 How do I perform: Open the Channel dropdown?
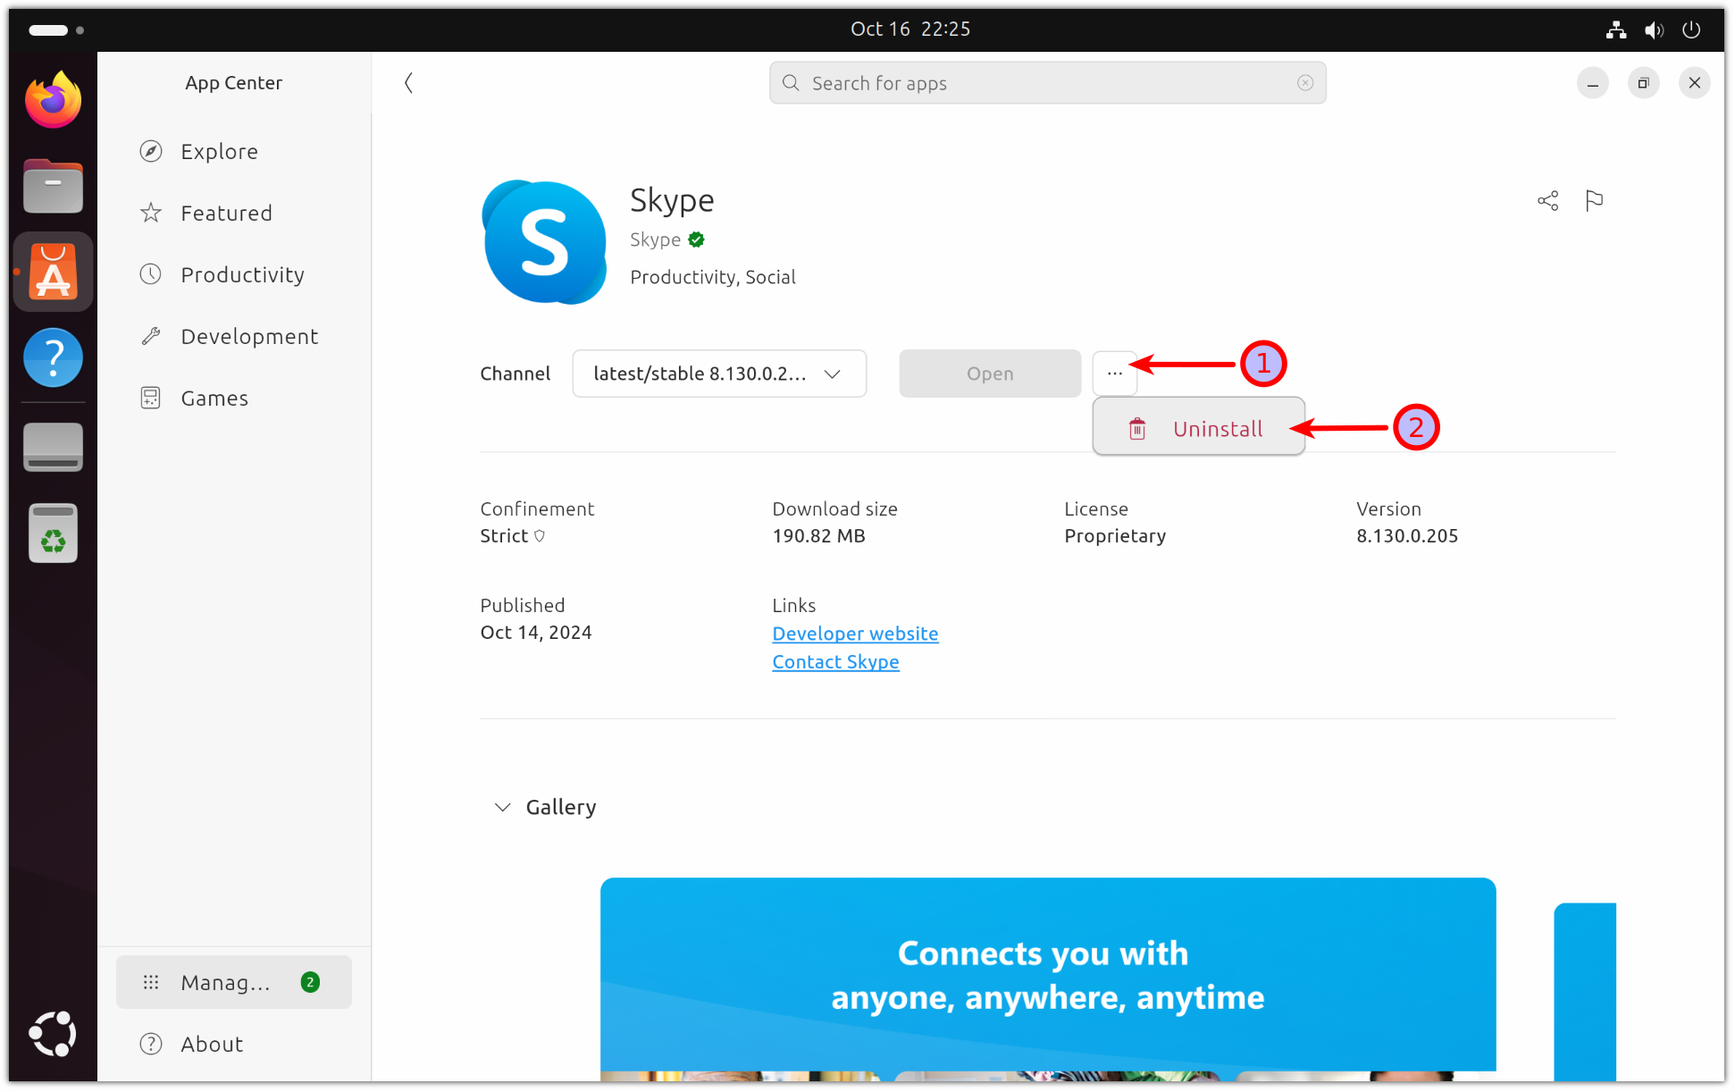click(719, 374)
